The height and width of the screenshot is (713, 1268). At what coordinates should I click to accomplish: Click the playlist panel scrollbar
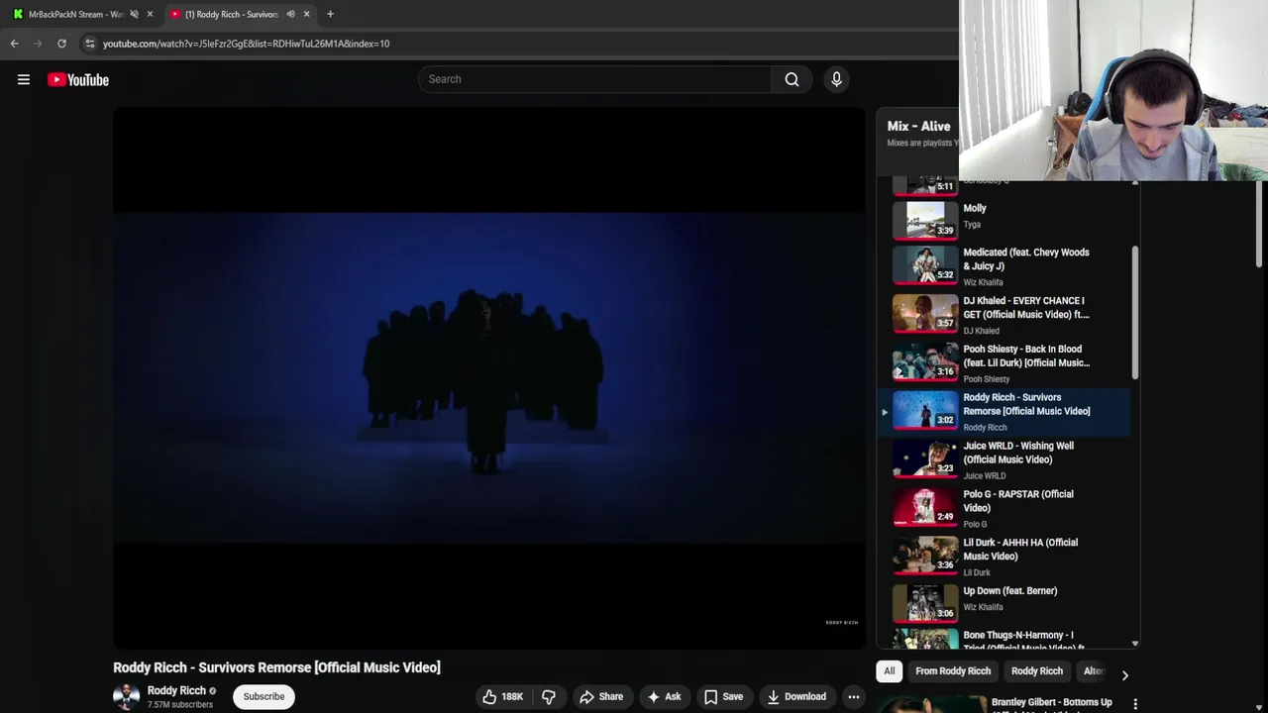[1135, 312]
